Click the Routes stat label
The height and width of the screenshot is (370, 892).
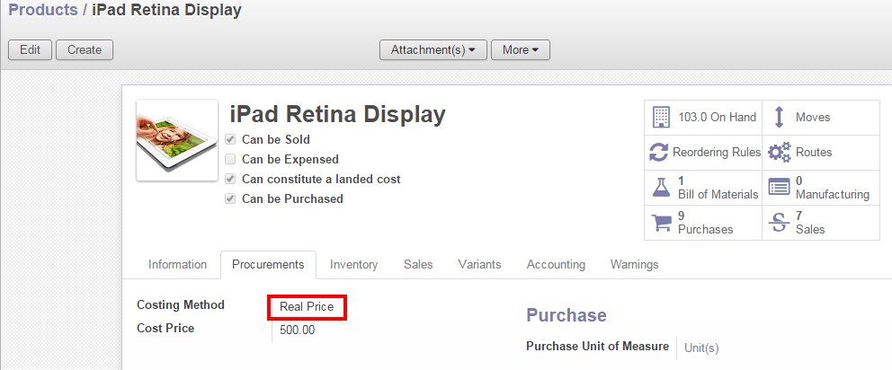pos(814,153)
